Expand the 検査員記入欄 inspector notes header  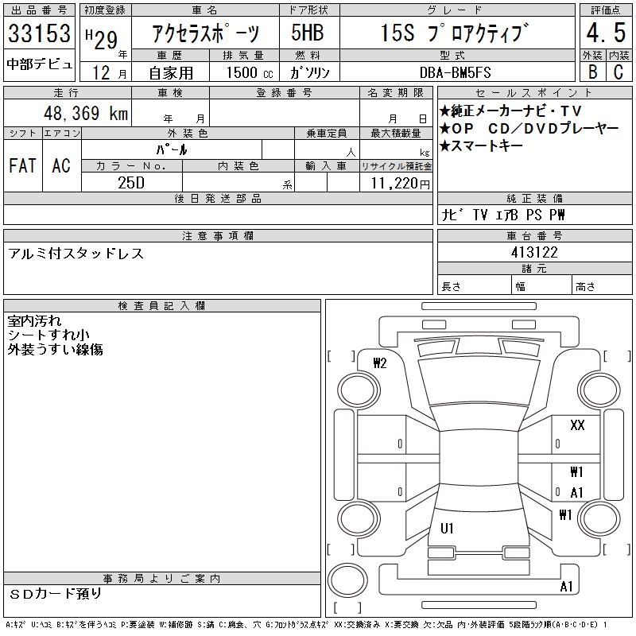point(162,306)
